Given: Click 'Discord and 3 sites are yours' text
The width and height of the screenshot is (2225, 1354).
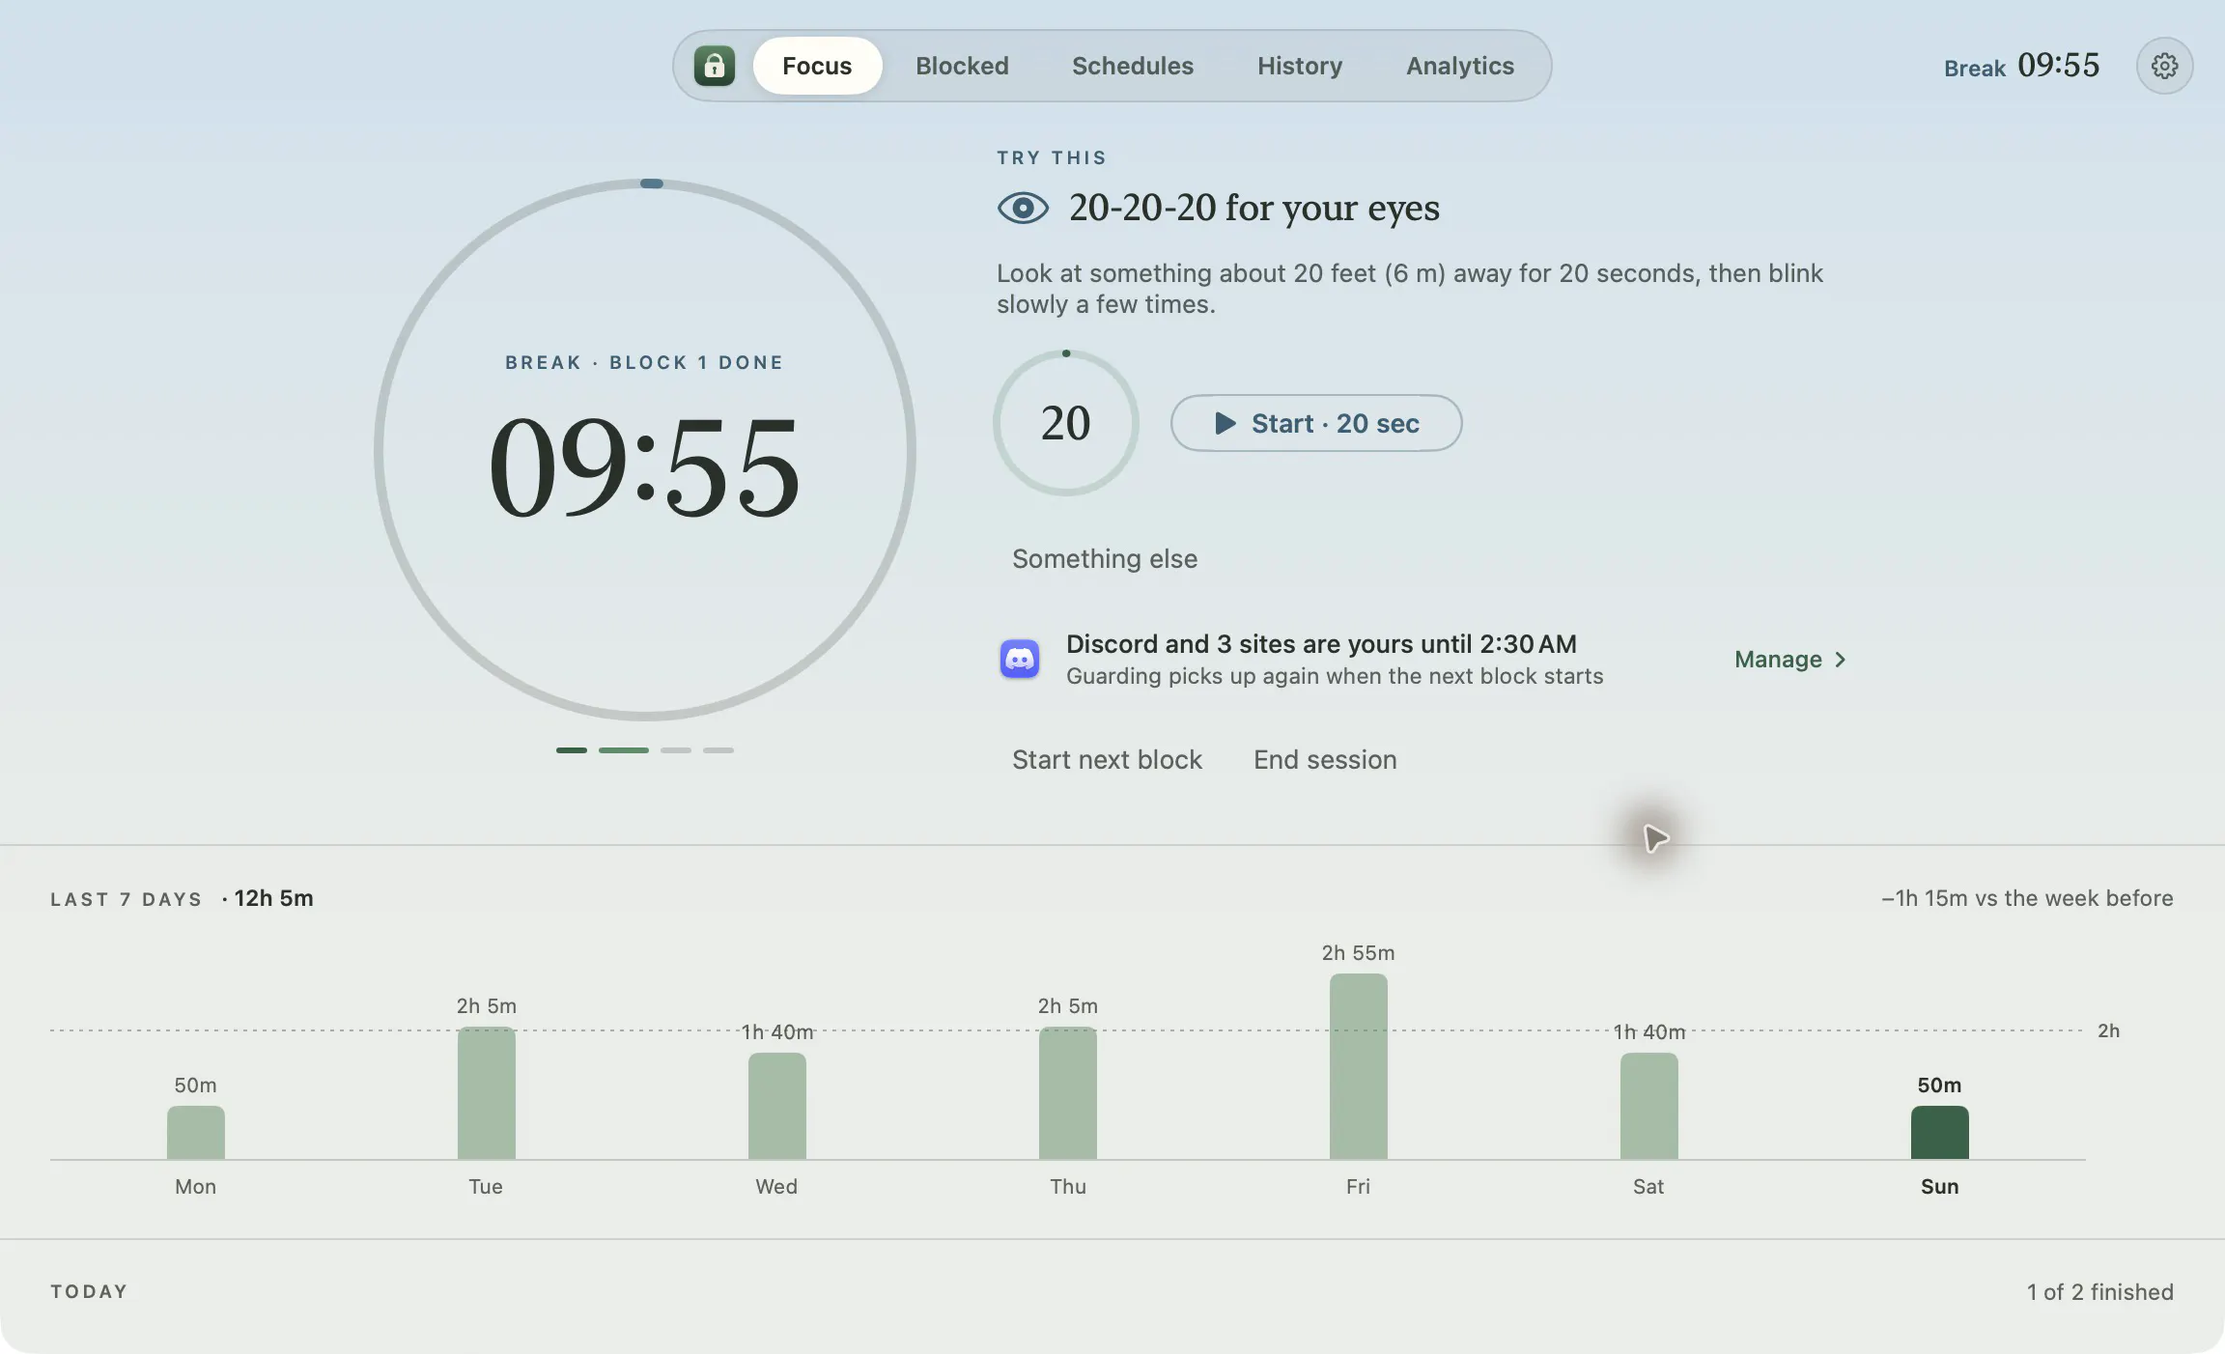Looking at the screenshot, I should click(x=1321, y=644).
